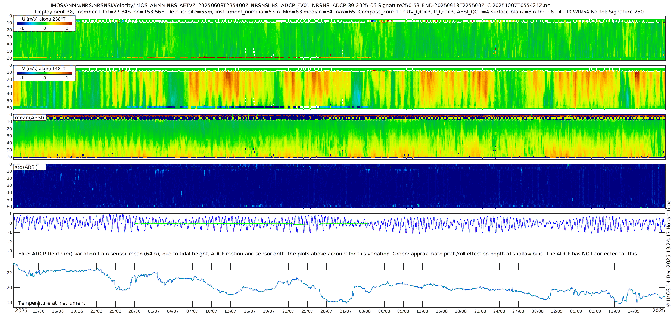672x317 pixels.
Task: Click the NetCDF file path title at top
Action: [x=300, y=6]
